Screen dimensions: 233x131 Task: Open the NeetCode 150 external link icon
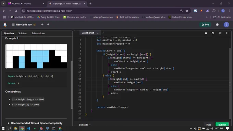[35, 25]
